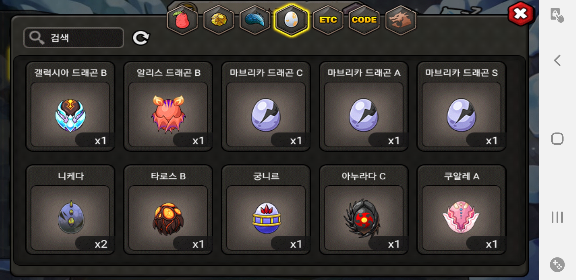Select the egg inventory tab
The height and width of the screenshot is (280, 576).
tap(291, 20)
